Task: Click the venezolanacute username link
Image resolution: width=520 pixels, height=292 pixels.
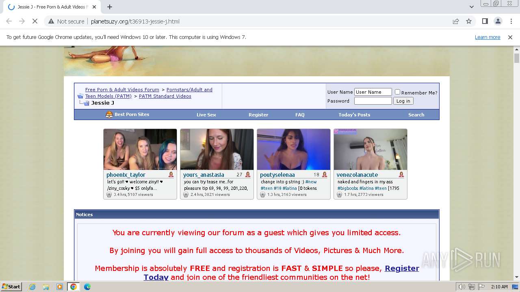Action: (357, 175)
